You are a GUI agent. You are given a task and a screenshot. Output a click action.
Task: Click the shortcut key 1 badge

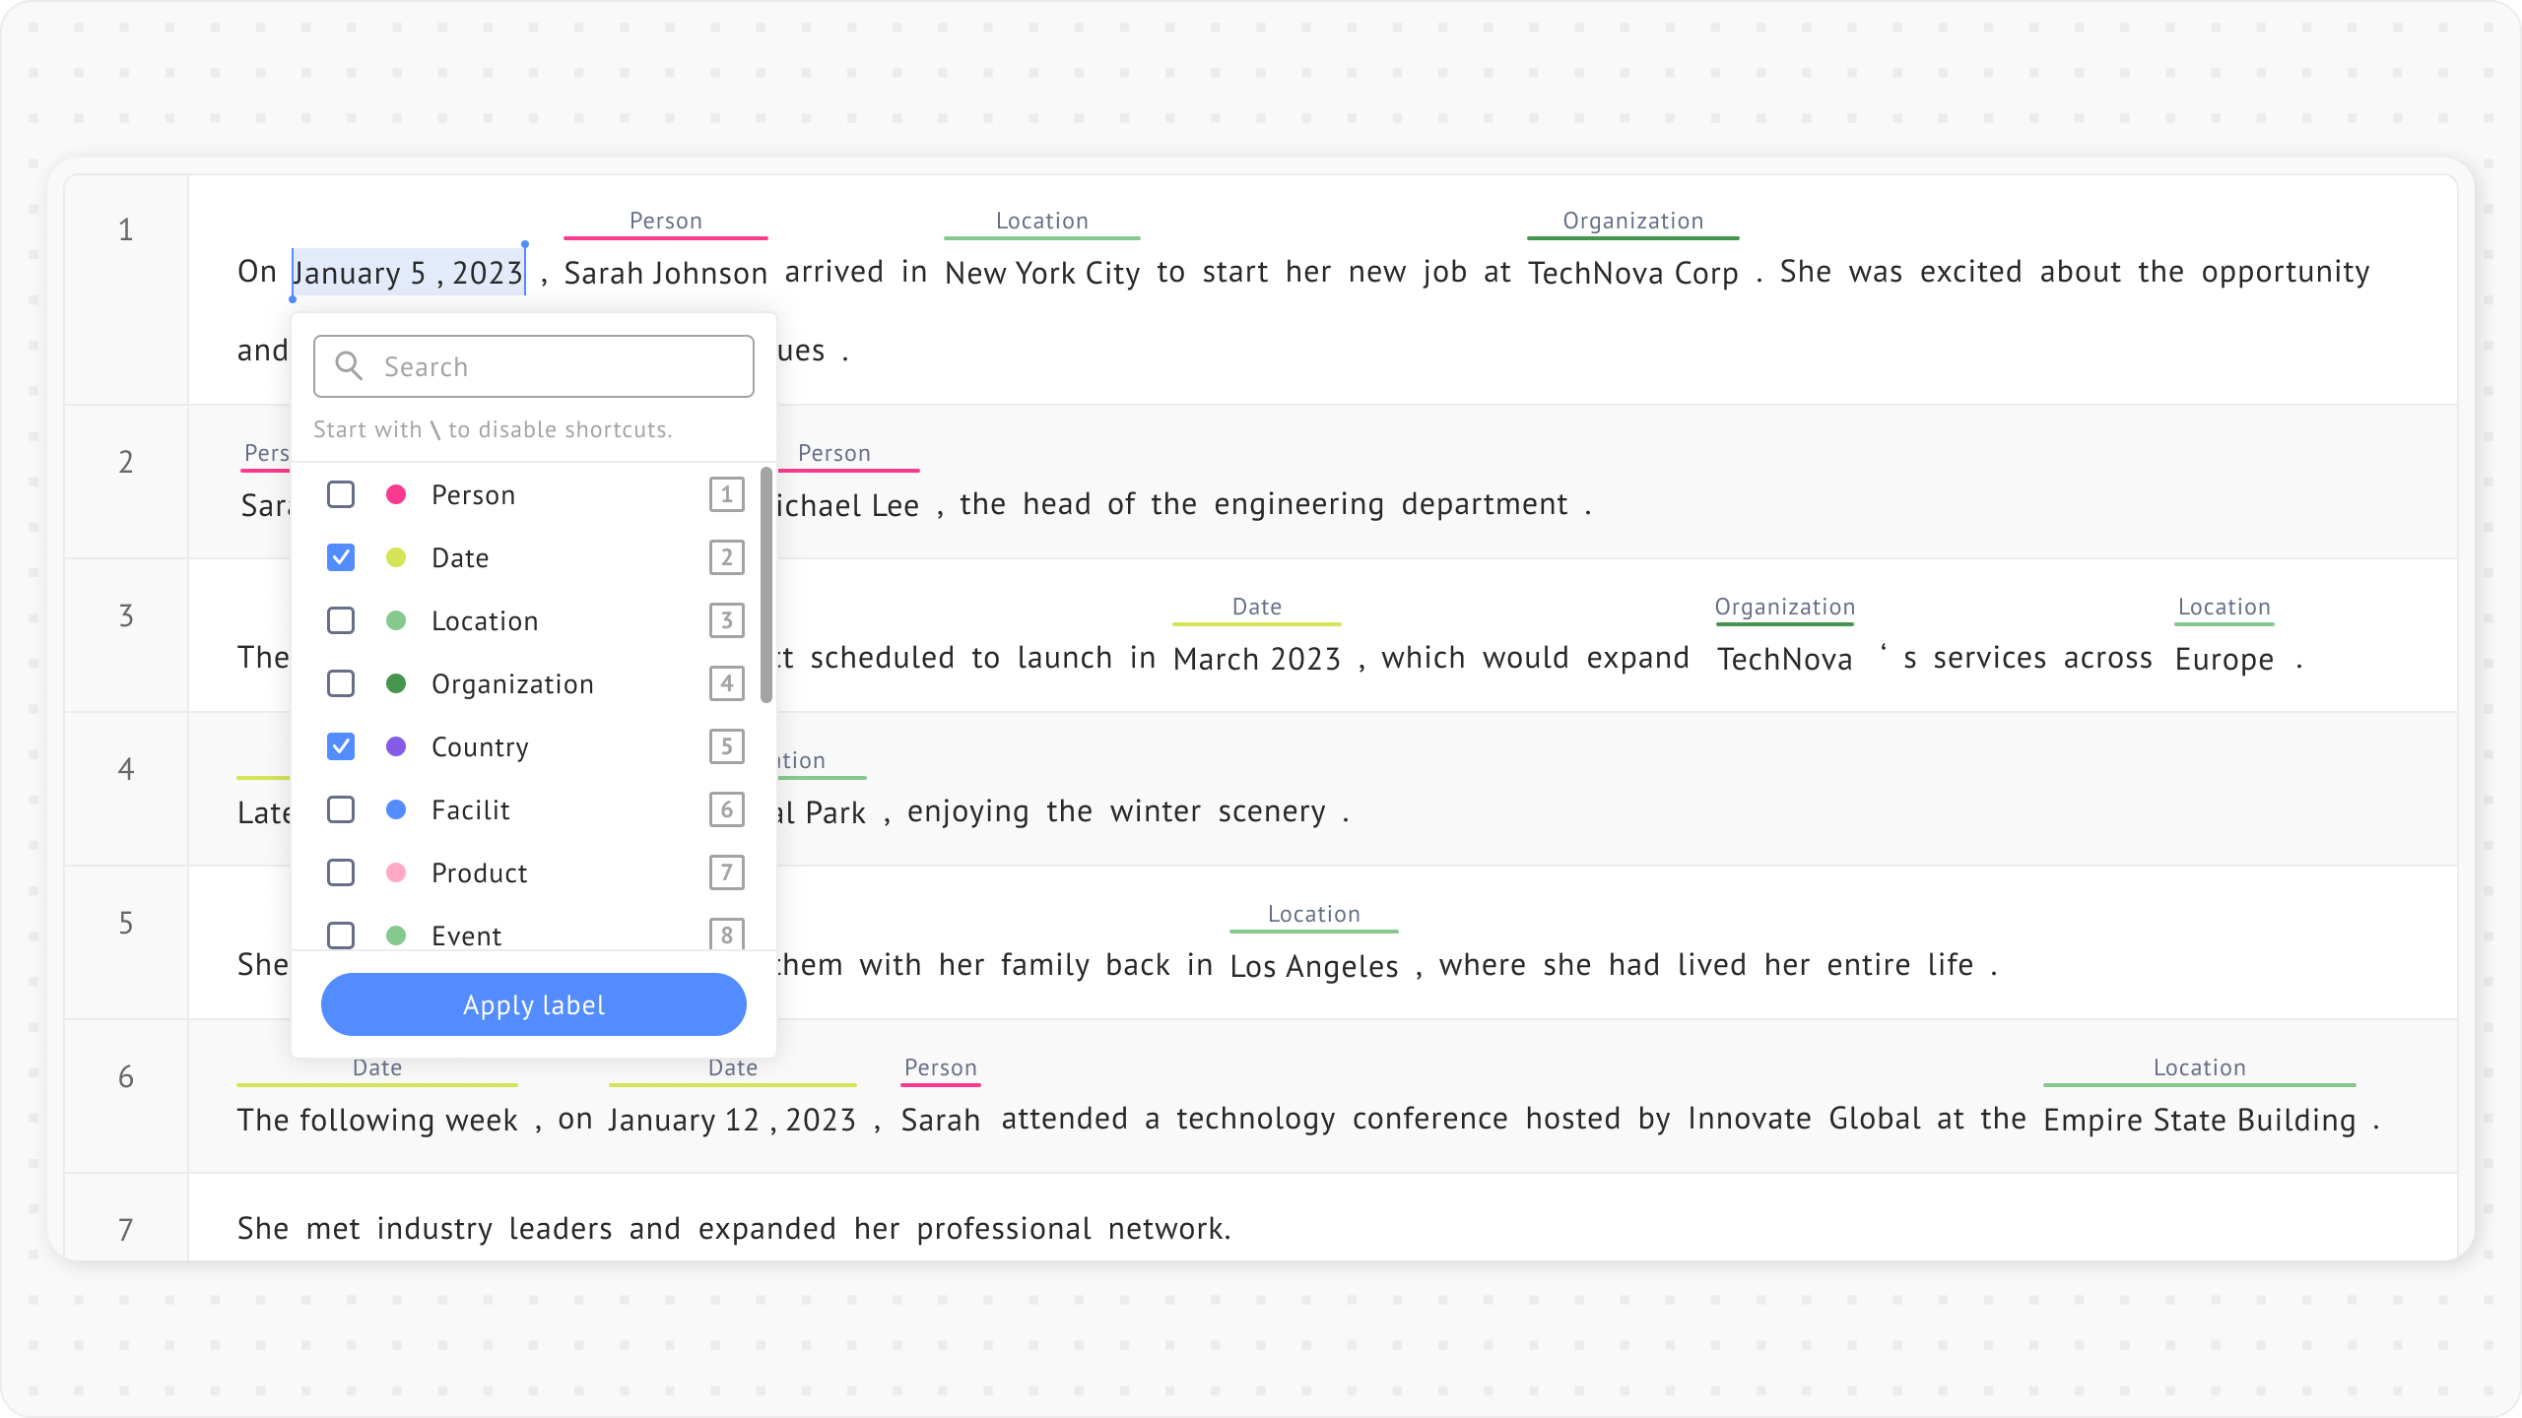click(x=726, y=494)
